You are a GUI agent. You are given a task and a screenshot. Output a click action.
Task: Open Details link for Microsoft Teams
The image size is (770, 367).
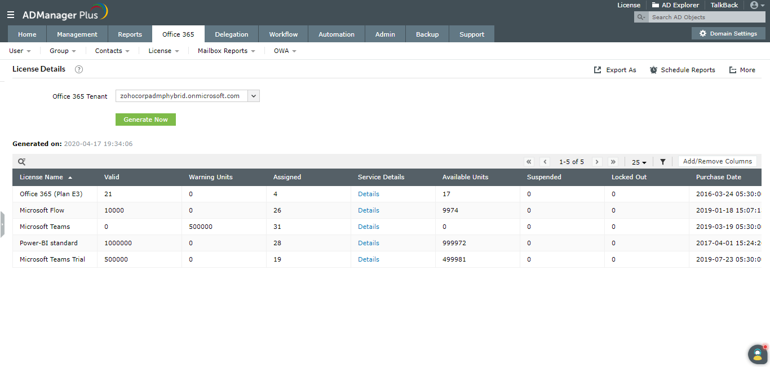tap(369, 227)
